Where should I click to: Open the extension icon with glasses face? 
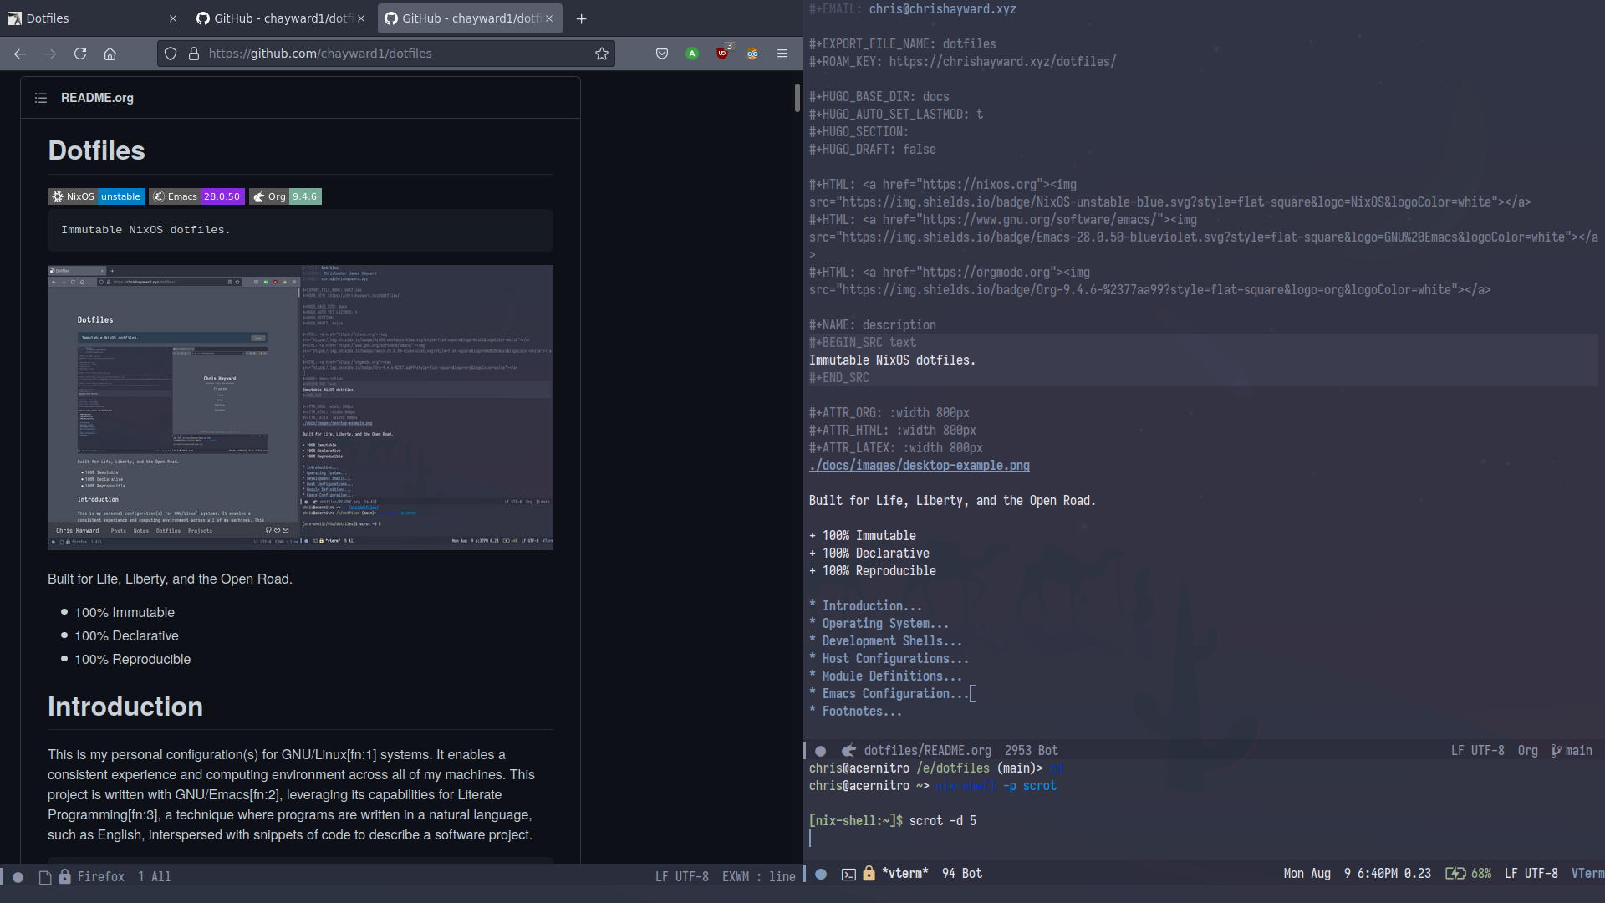pyautogui.click(x=752, y=54)
